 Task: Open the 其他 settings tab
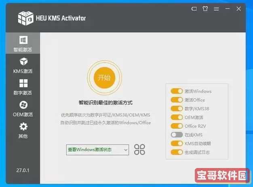pyautogui.click(x=23, y=130)
